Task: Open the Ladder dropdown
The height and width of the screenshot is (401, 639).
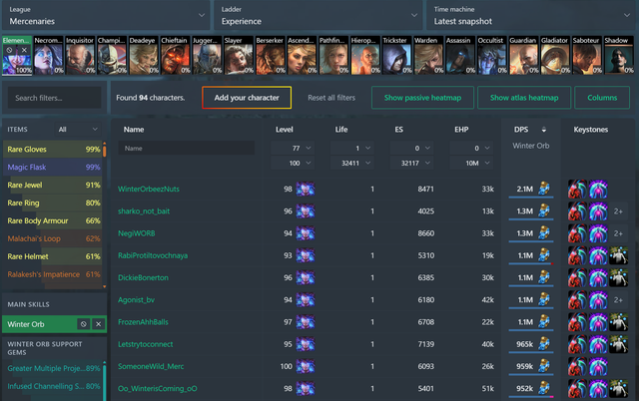Action: click(318, 16)
